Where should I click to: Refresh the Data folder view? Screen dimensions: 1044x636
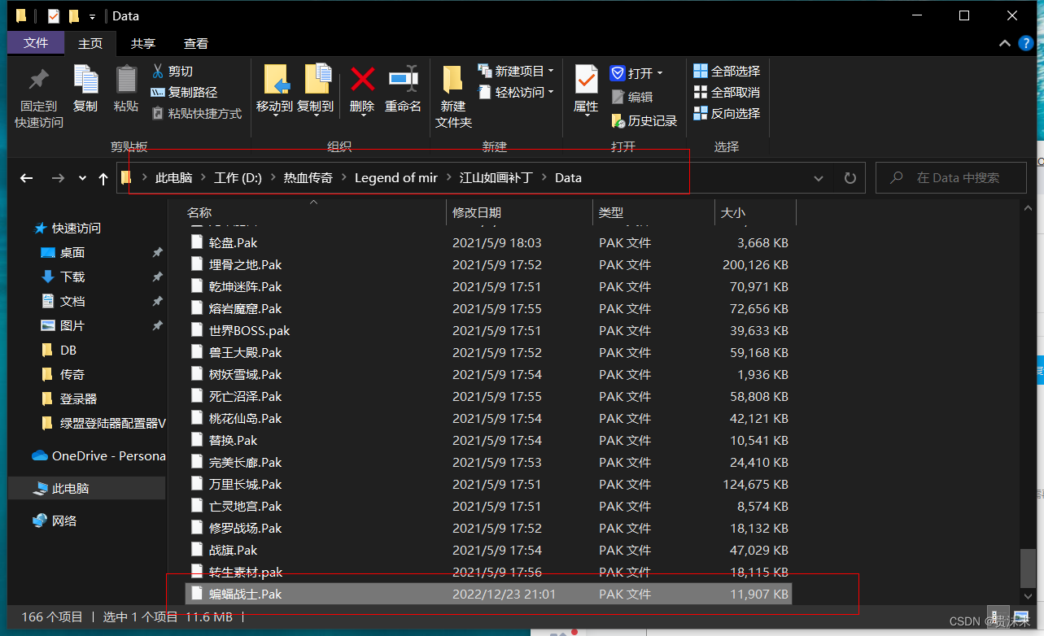coord(850,178)
